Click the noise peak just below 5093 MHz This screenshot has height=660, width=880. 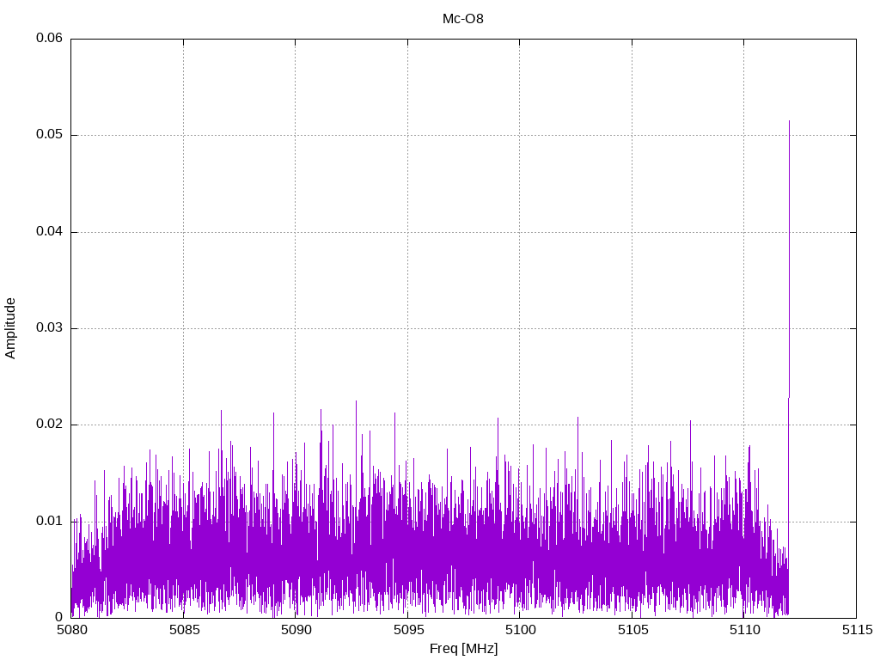[x=356, y=401]
